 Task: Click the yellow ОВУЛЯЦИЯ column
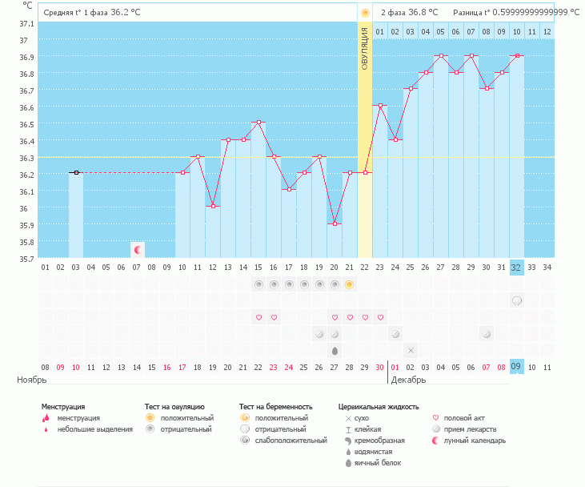click(x=365, y=144)
